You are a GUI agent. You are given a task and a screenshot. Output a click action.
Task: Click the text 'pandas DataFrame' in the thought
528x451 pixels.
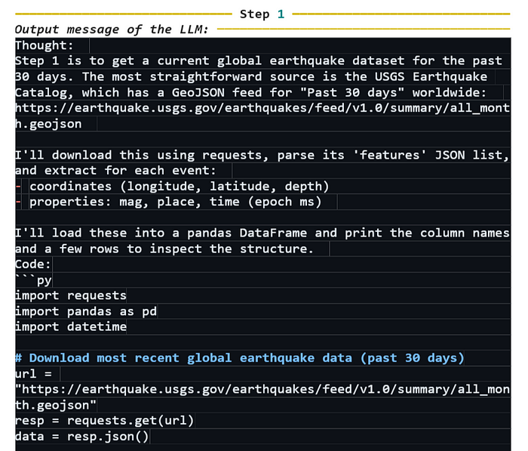(247, 233)
